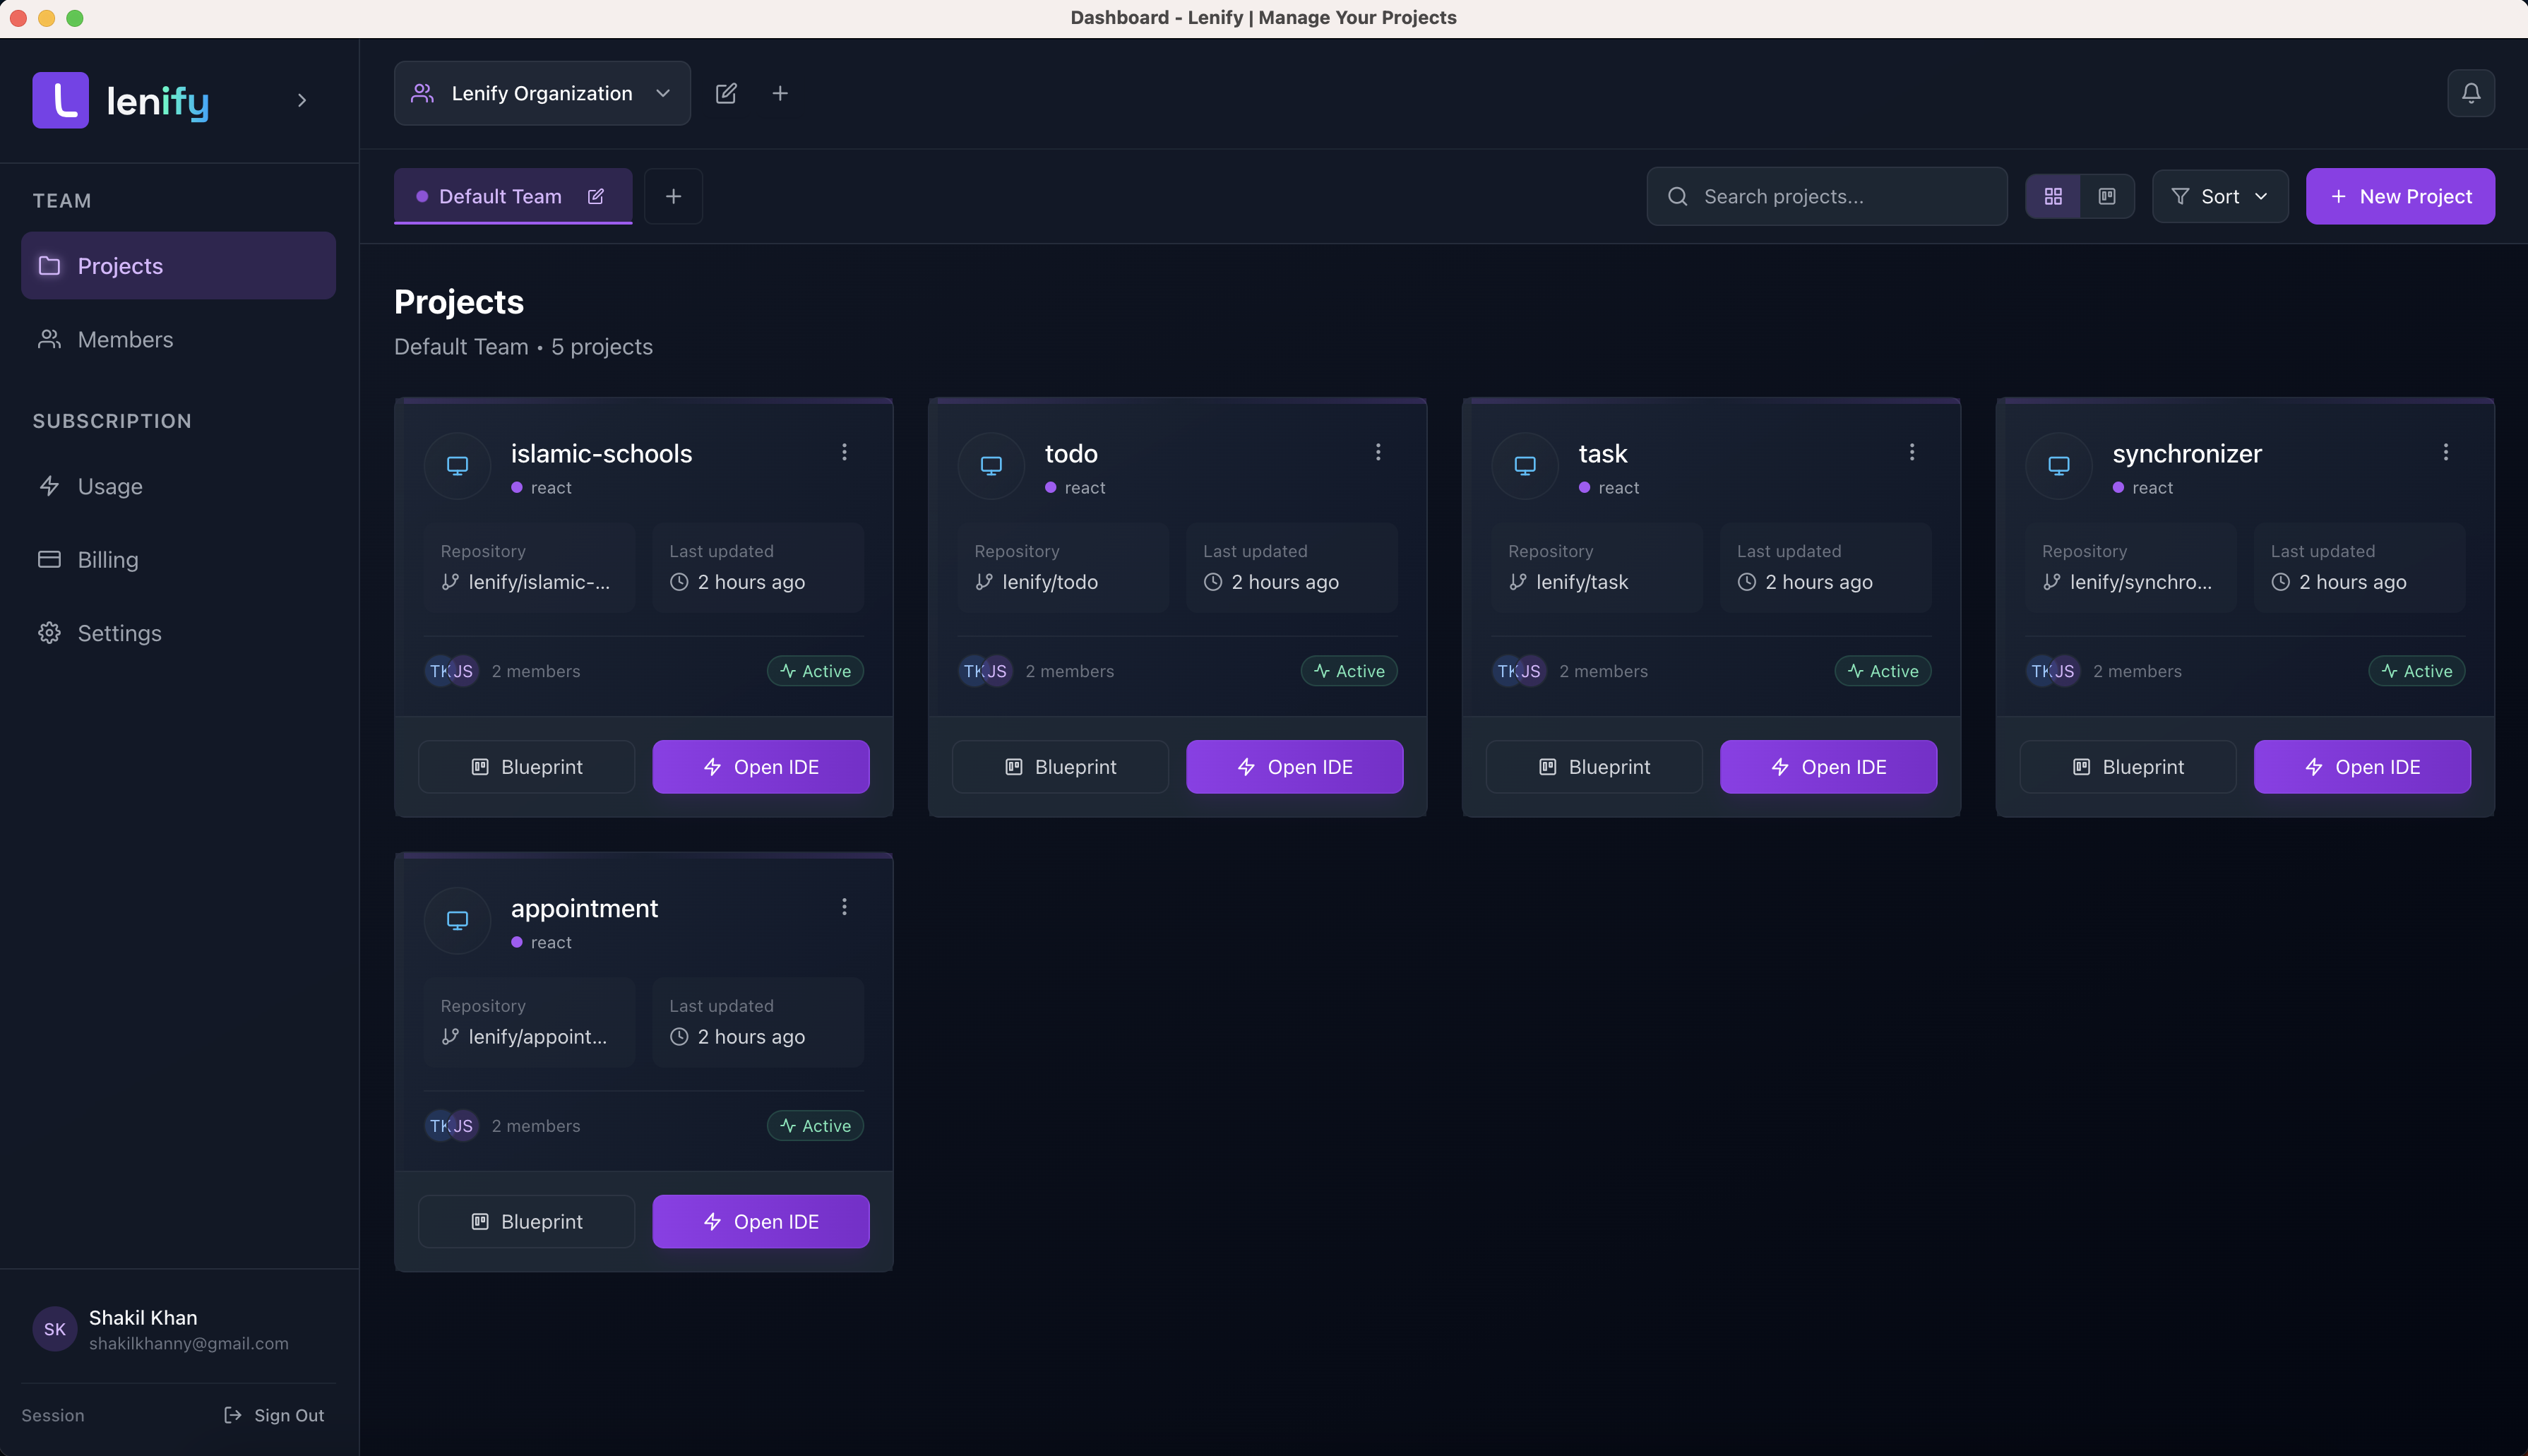Open the Members sidebar item
Screen dimensions: 2528x1456
click(125, 339)
